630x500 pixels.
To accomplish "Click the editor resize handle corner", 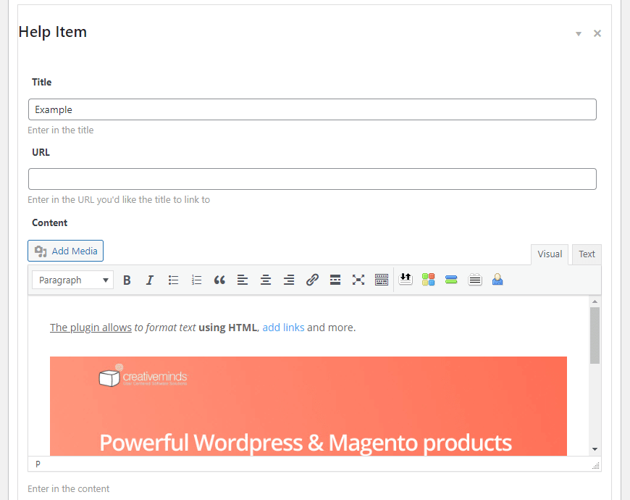I will click(596, 466).
